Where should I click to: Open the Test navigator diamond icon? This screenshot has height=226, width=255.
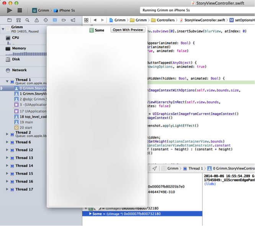(46, 20)
